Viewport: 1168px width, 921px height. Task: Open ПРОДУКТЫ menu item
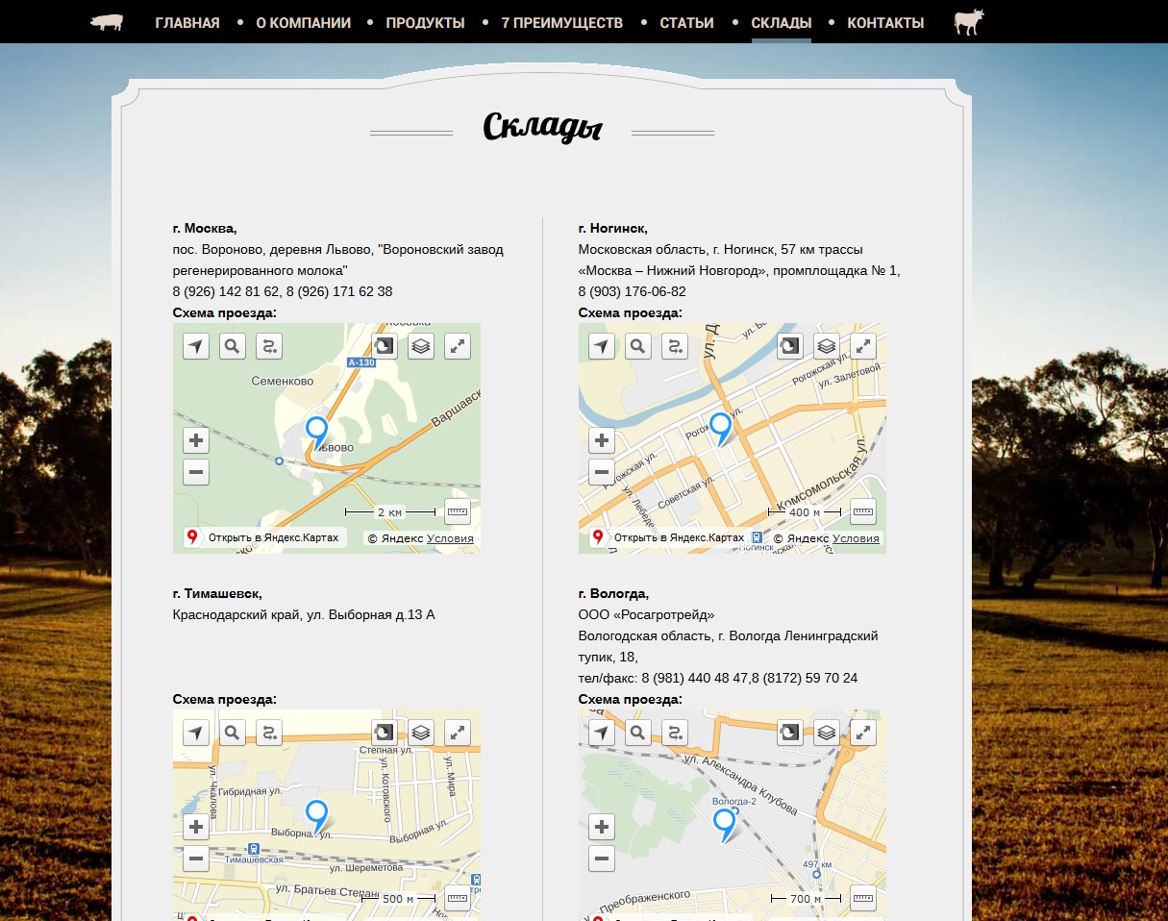(x=425, y=22)
